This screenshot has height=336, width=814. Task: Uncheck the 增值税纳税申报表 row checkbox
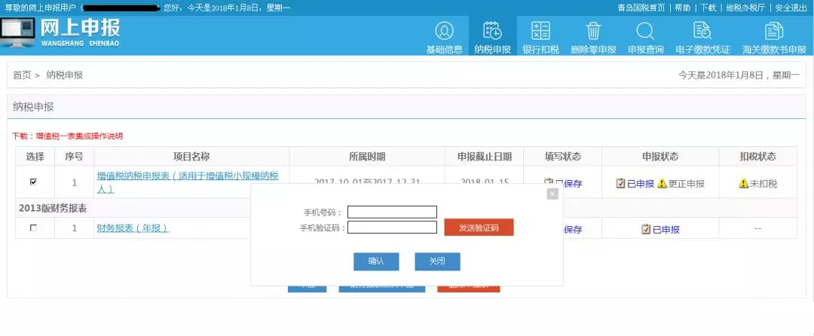point(34,182)
